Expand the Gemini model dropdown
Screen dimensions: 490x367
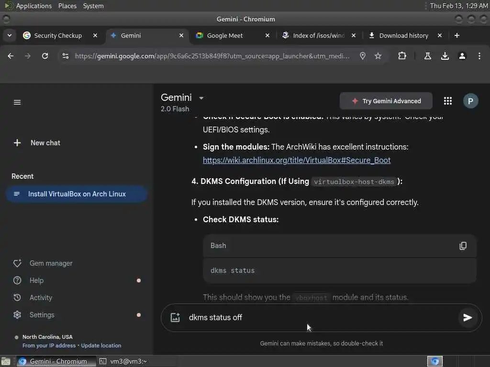[x=201, y=98]
